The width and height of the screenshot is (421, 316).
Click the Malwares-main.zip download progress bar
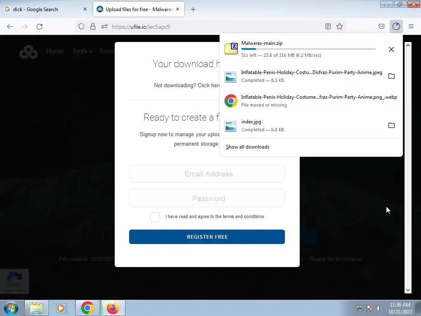pos(308,49)
